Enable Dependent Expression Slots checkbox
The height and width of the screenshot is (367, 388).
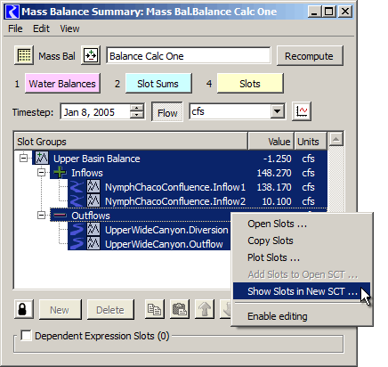point(26,336)
